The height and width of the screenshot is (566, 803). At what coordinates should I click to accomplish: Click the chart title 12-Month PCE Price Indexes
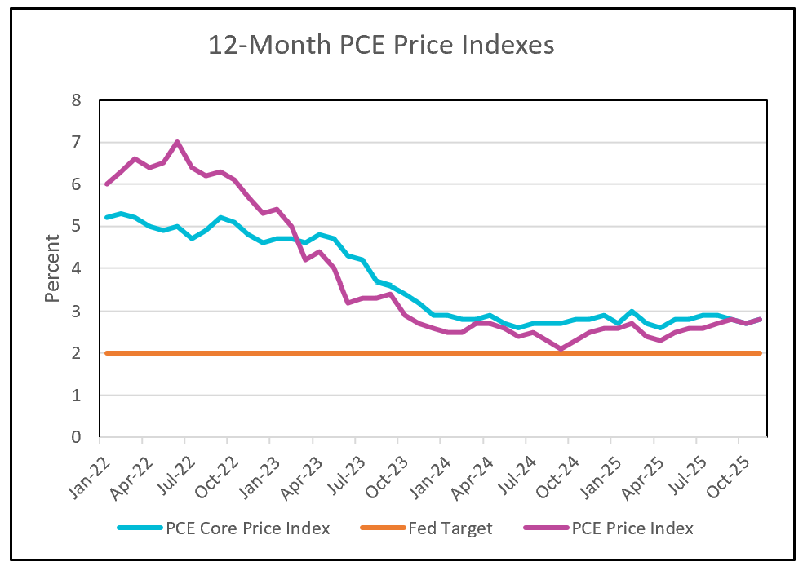tap(381, 45)
